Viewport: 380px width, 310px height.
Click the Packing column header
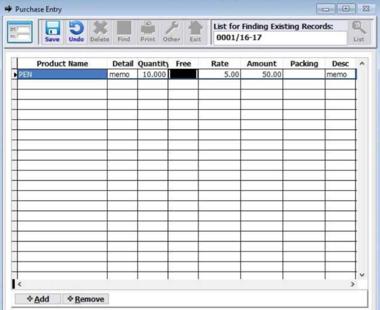point(304,63)
